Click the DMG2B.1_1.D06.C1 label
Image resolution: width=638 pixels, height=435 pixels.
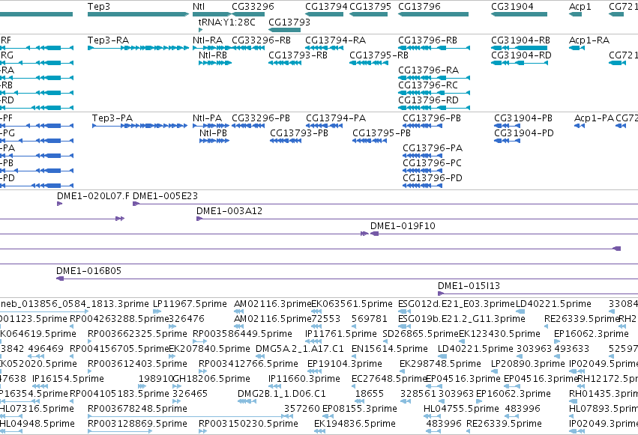coord(282,395)
